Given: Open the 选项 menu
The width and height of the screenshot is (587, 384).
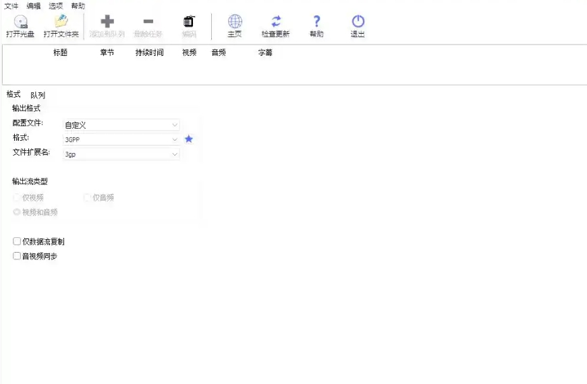Looking at the screenshot, I should (x=55, y=5).
